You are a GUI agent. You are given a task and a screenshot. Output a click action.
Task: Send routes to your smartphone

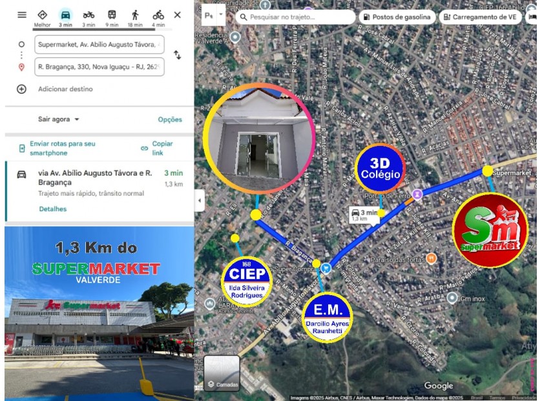tap(62, 148)
